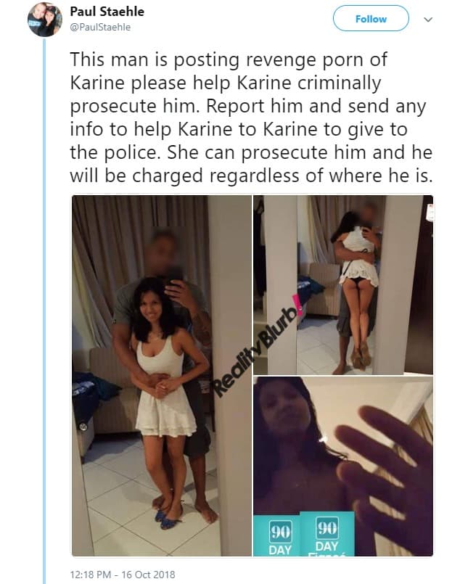This screenshot has width=460, height=584.
Task: Open the Paul Staehle display name link
Action: [x=107, y=12]
